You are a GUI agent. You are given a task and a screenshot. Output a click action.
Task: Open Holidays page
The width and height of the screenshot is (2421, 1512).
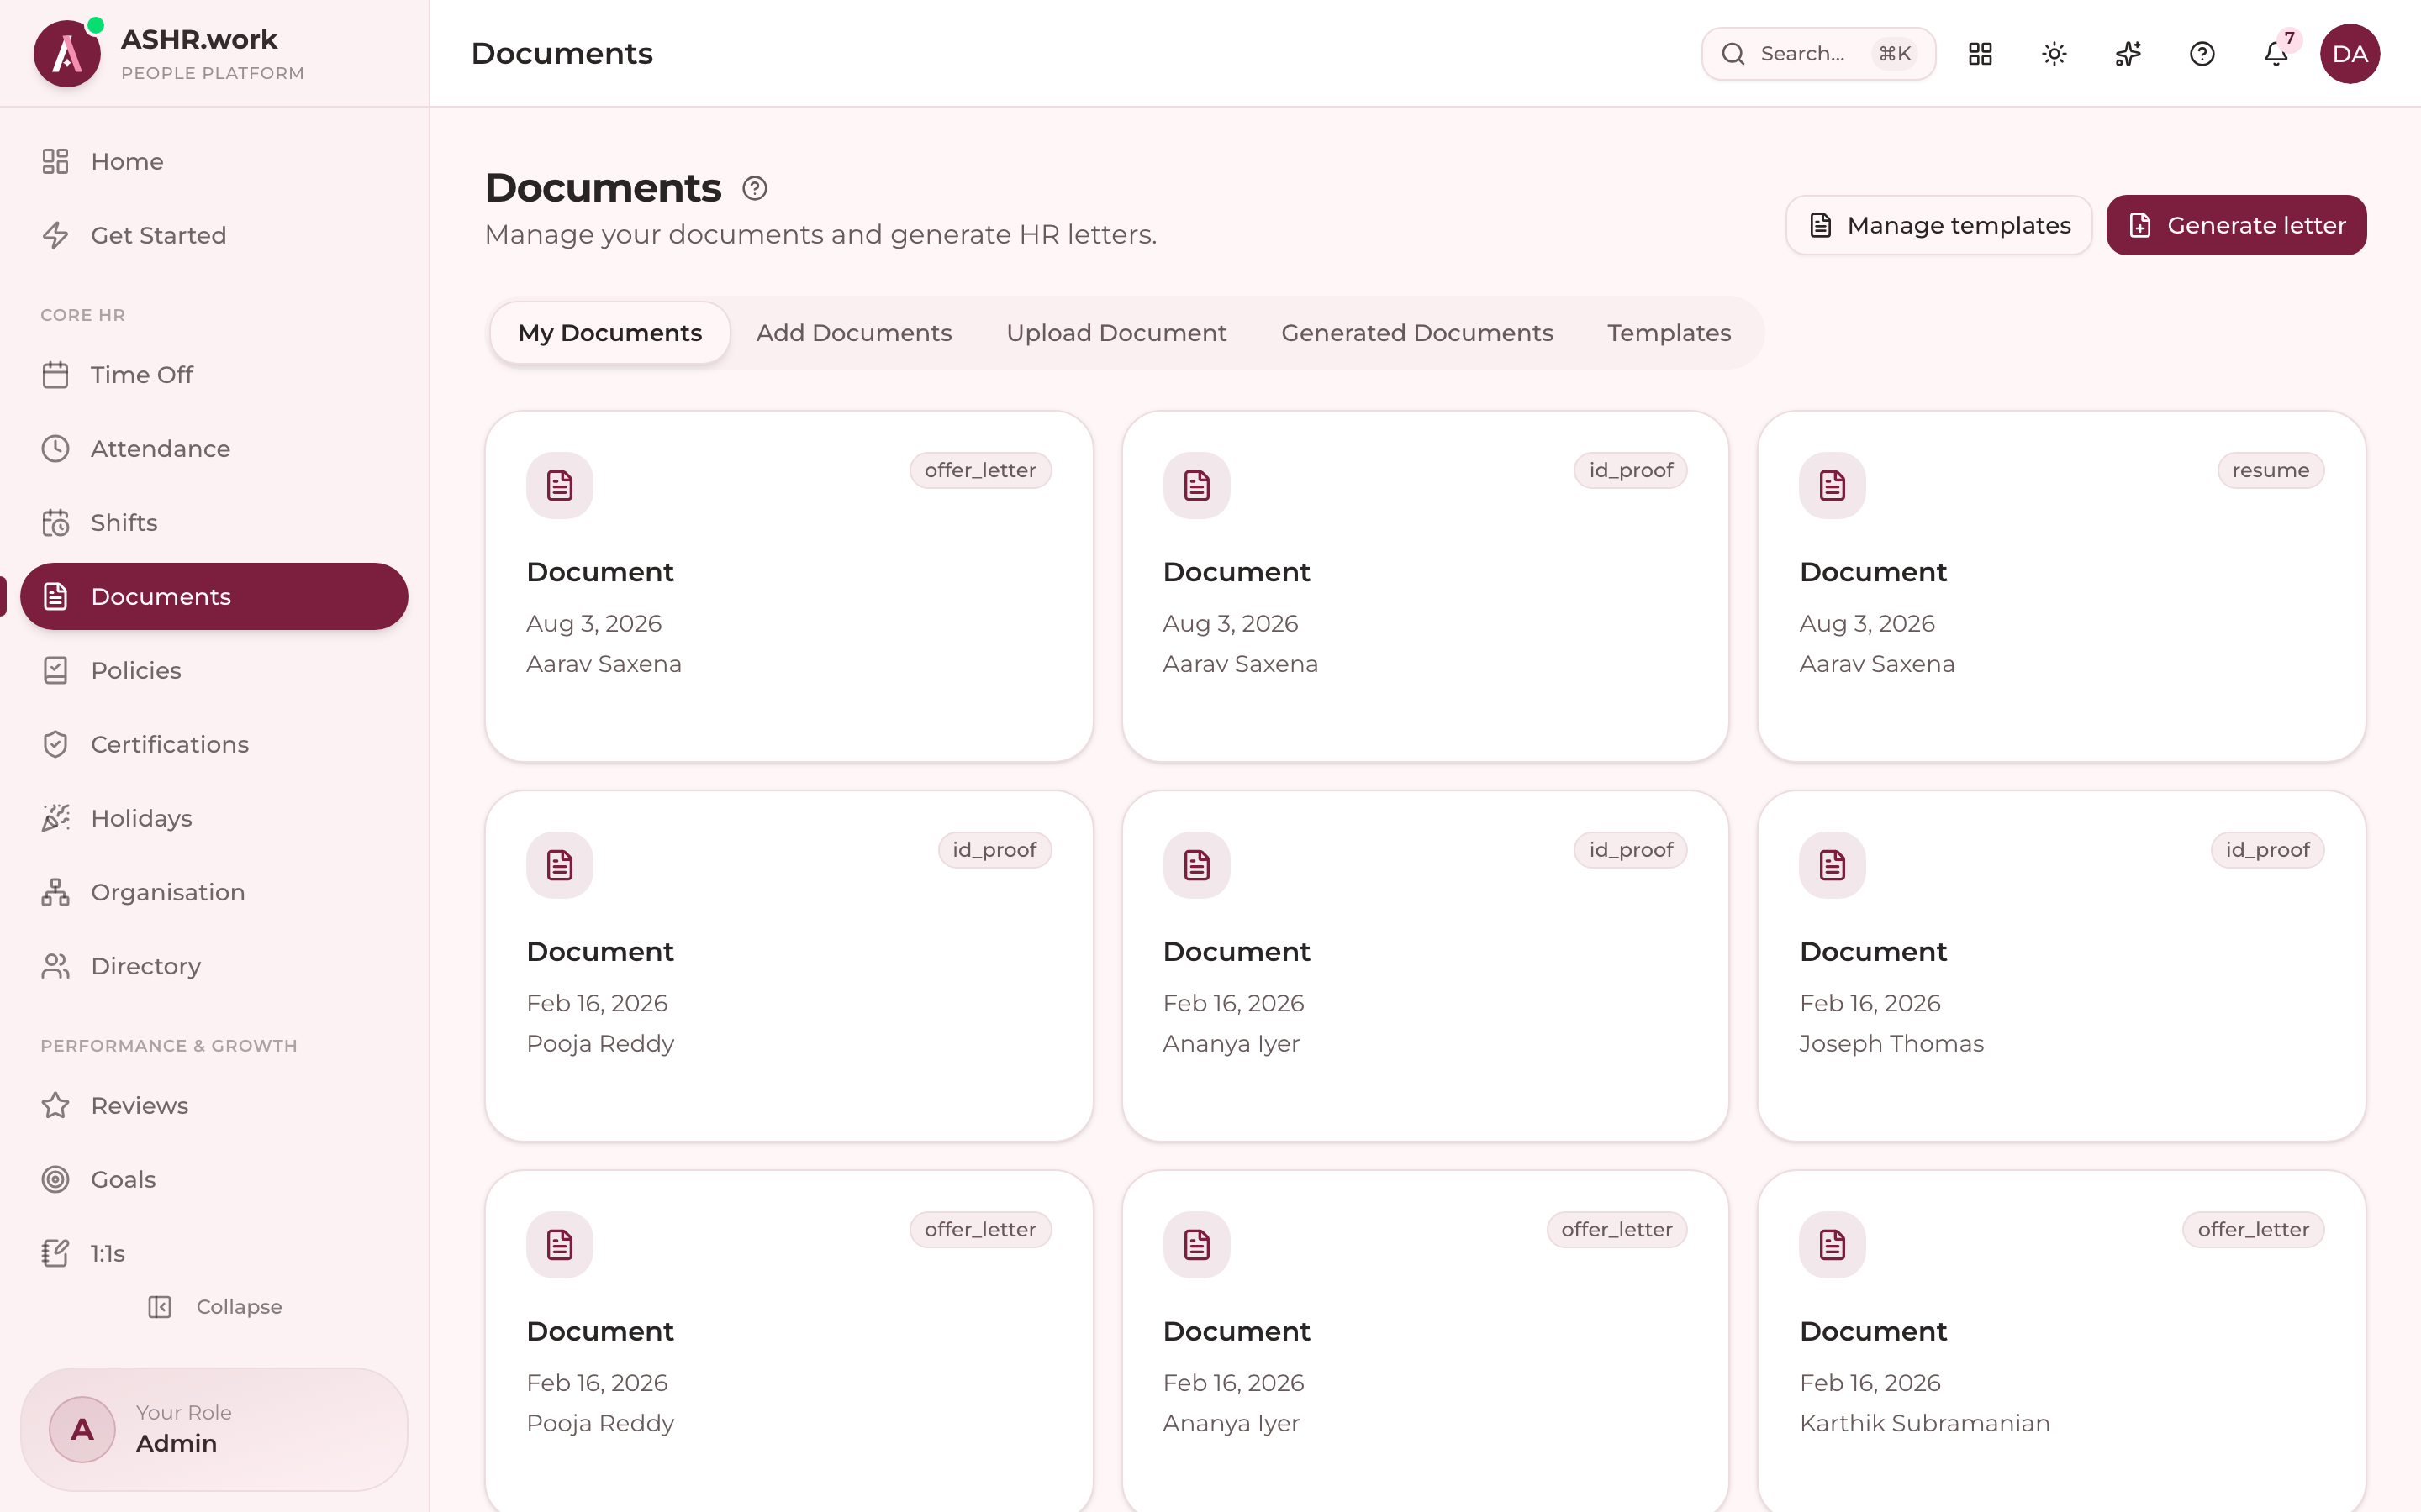tap(214, 819)
